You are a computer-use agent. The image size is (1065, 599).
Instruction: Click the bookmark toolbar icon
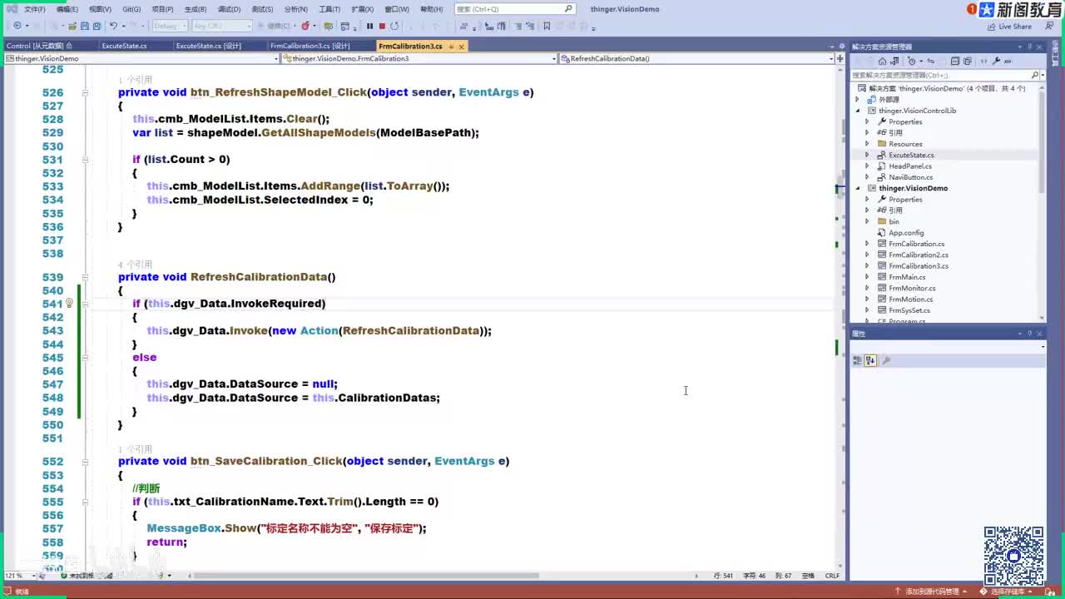[547, 26]
